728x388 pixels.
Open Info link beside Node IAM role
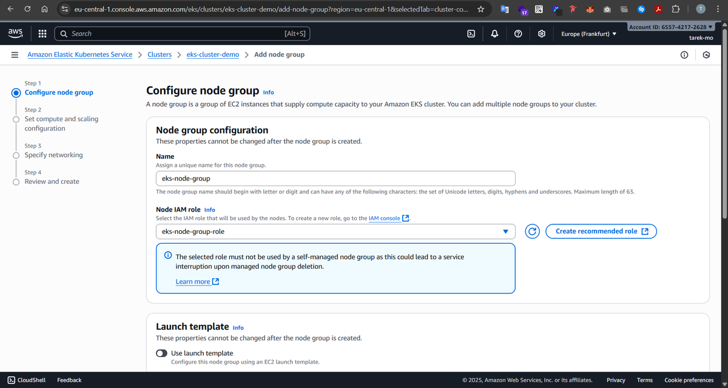point(209,210)
